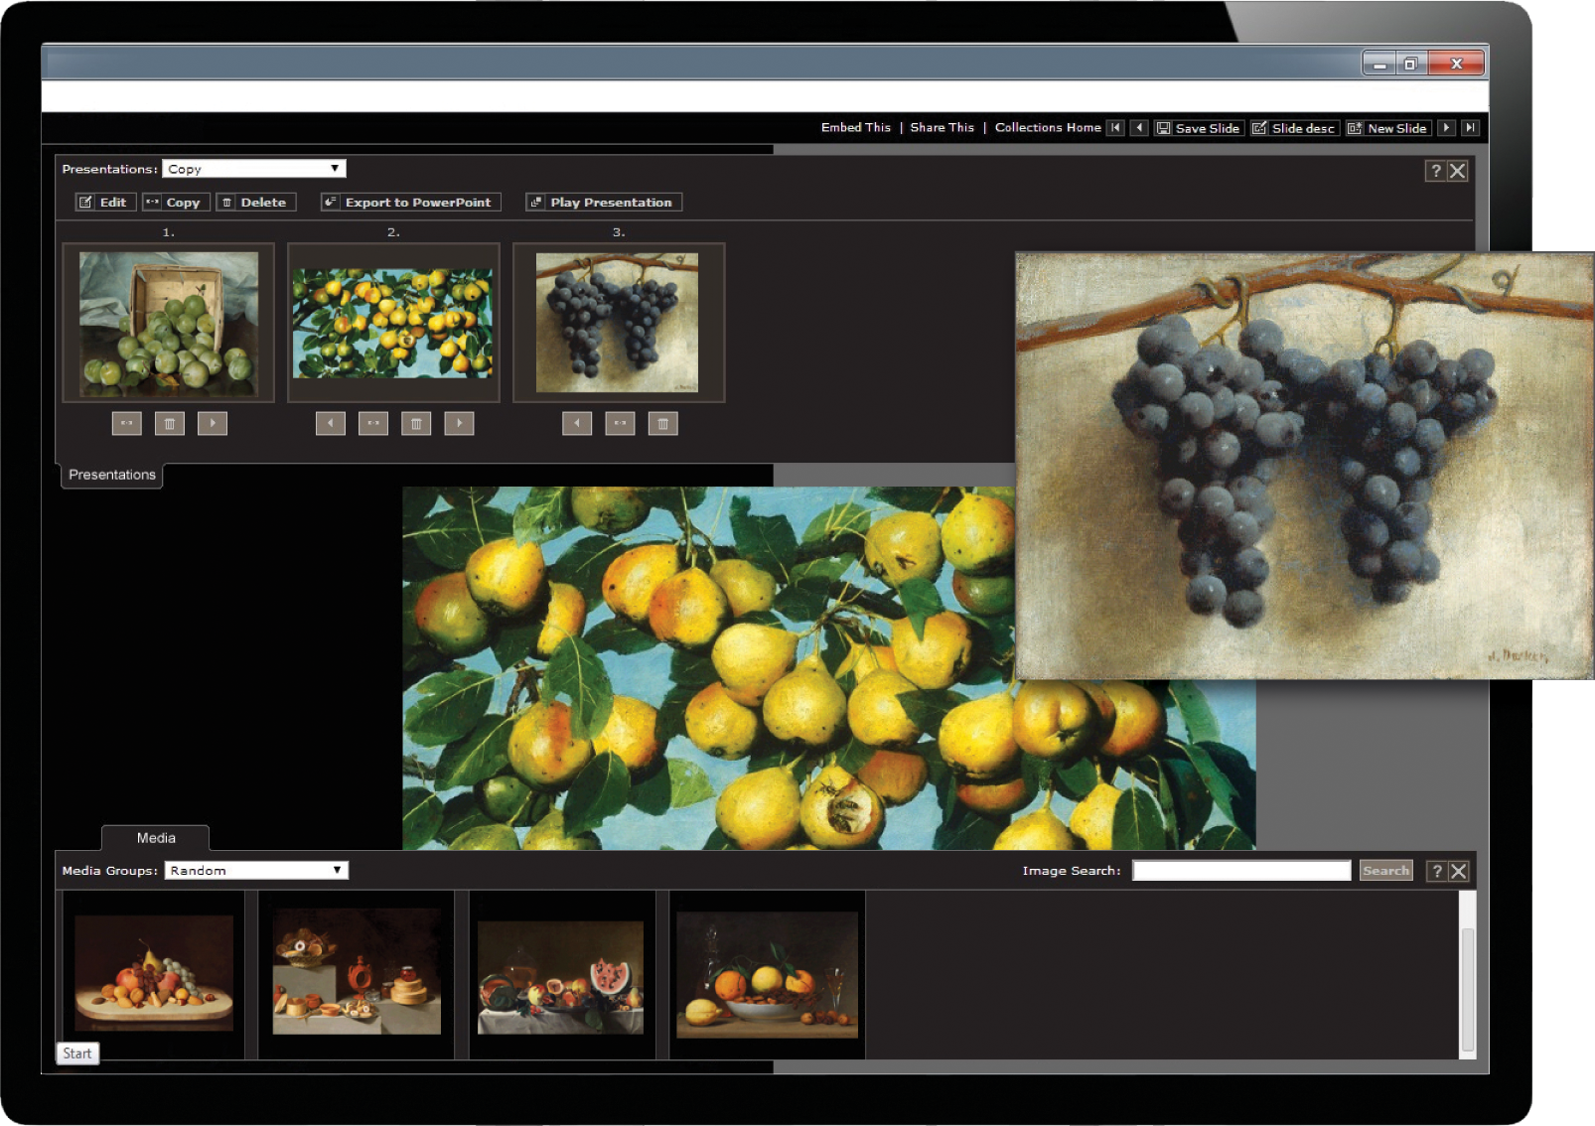
Task: Delete slide 2 with trash icon
Action: 416,424
